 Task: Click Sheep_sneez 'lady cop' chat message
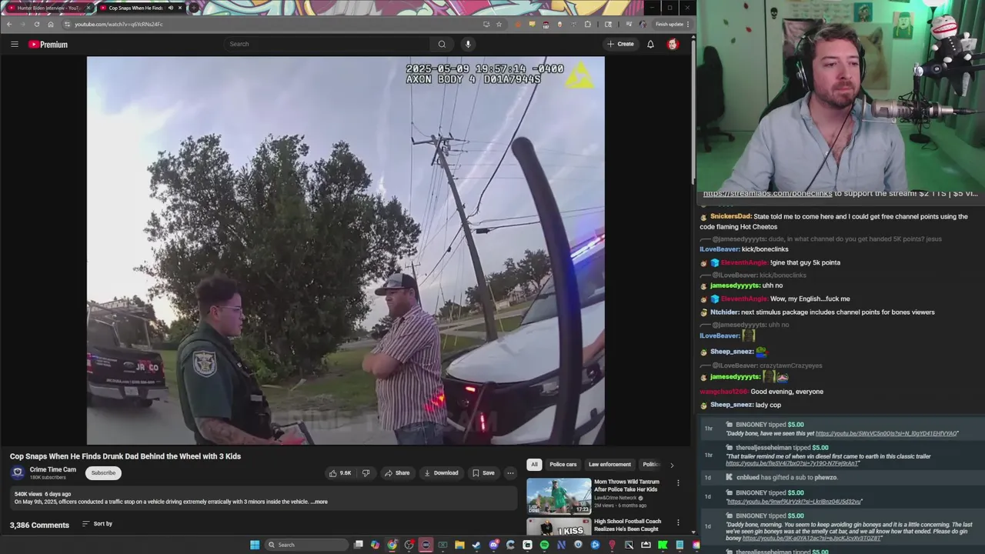click(770, 405)
